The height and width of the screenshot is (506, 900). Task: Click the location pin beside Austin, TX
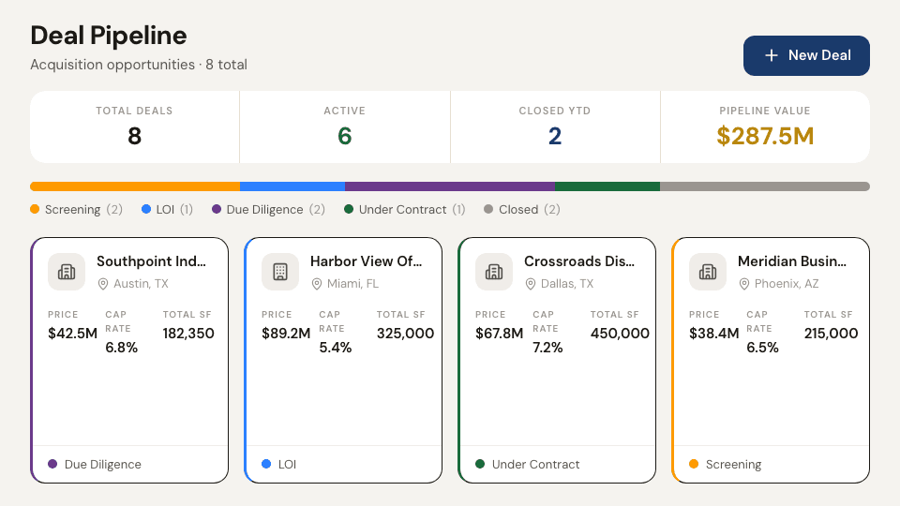[103, 284]
